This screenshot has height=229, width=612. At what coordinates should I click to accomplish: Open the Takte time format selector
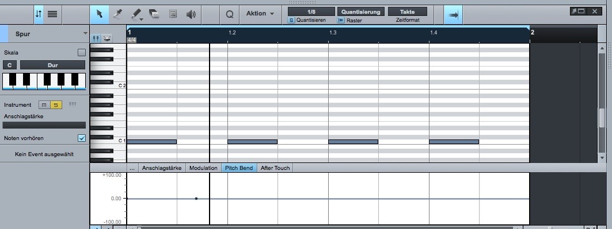tap(407, 11)
